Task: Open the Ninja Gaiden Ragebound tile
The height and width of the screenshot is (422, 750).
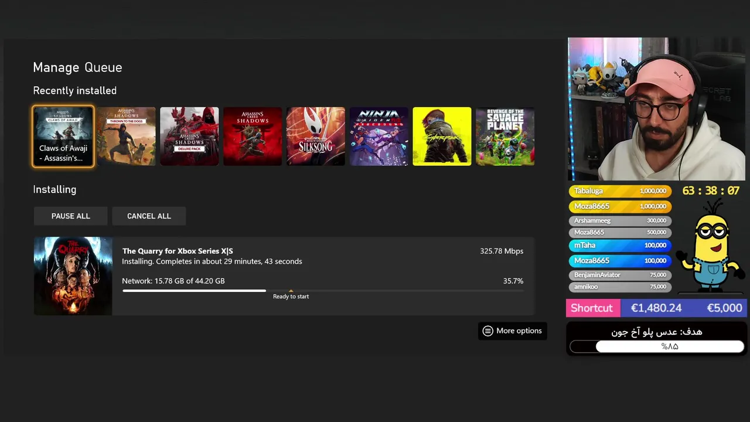Action: pos(379,137)
